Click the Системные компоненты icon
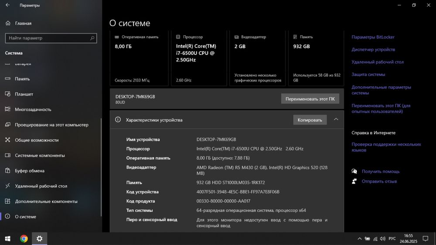 [x=7, y=155]
